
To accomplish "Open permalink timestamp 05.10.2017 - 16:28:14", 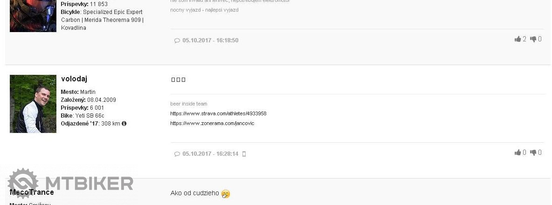I will click(x=210, y=154).
